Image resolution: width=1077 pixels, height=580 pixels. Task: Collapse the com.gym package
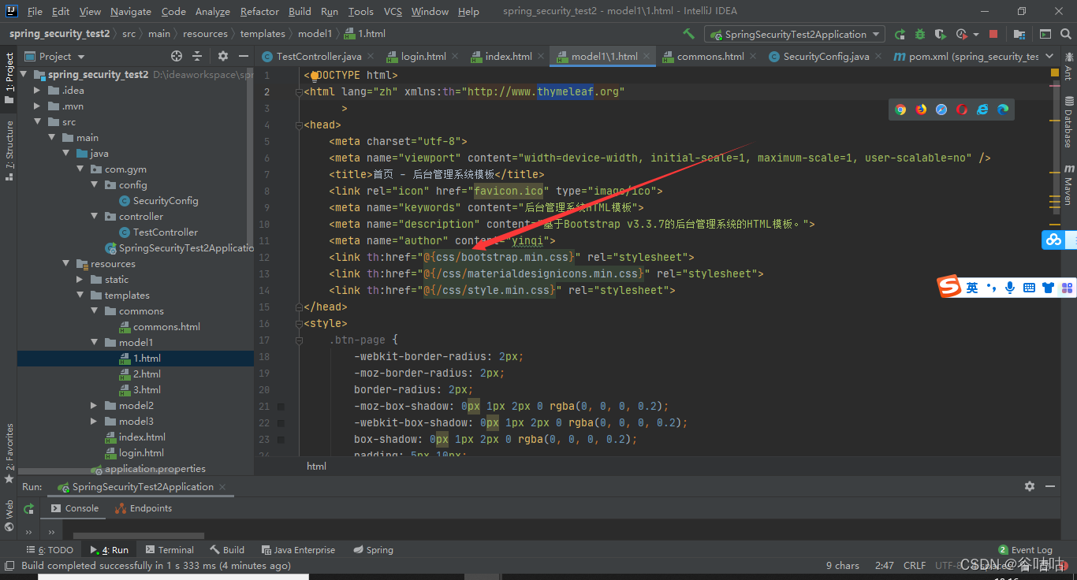point(80,169)
